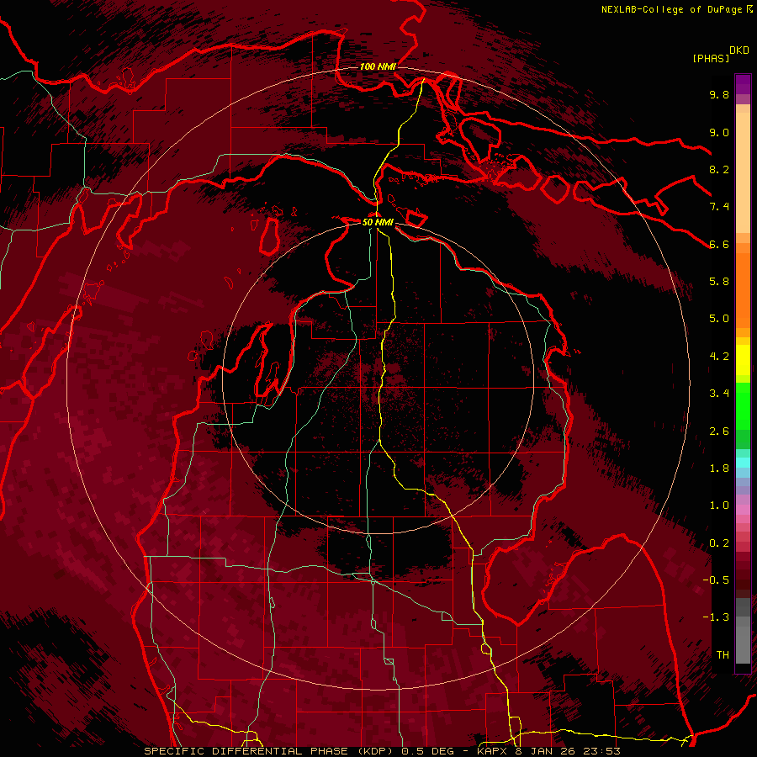Click the 7.4 value on color scale
Screen dimensions: 757x757
click(719, 207)
